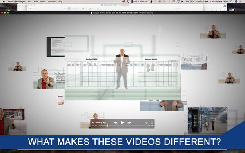Open the Wi-Fi status menu
245x153 pixels.
[x=174, y=2]
